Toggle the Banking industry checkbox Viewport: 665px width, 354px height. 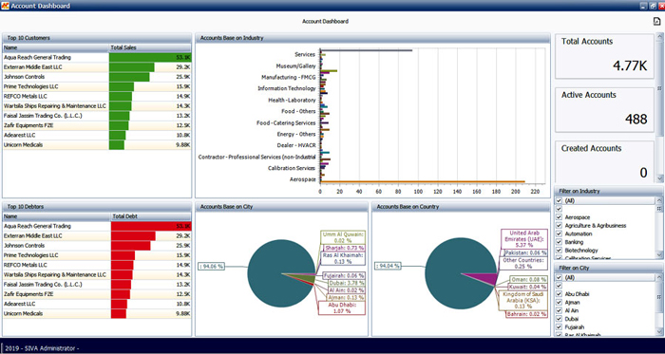point(559,242)
